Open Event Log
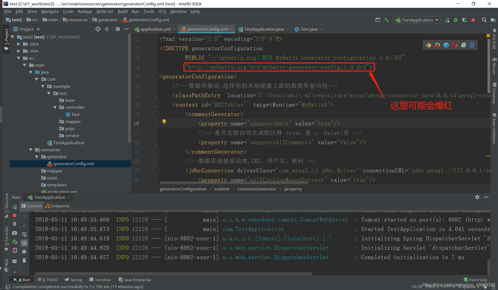This screenshot has width=498, height=290. click(475, 280)
